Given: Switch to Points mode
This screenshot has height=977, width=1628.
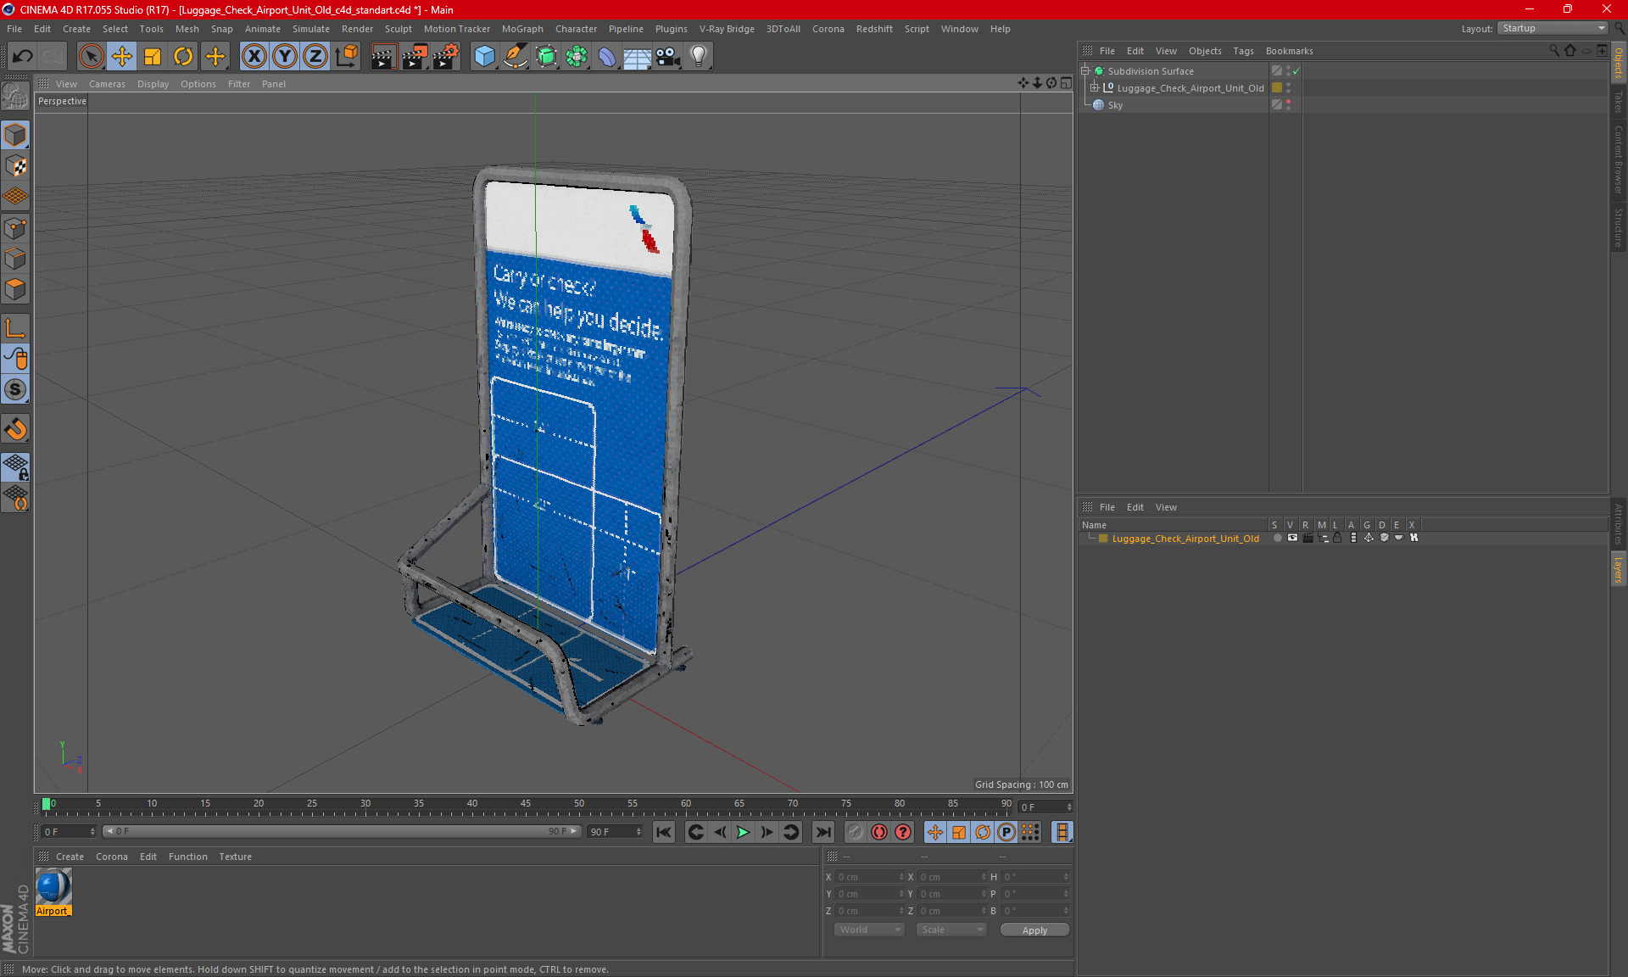Looking at the screenshot, I should [15, 228].
